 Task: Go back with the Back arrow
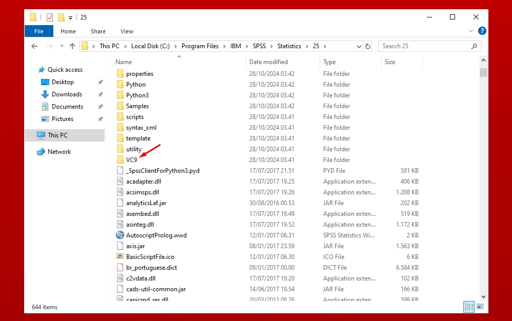[x=34, y=46]
